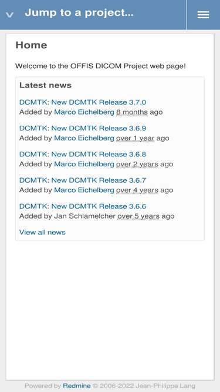
Task: Open DCMTK Release 3.6.6 news link
Action: pyautogui.click(x=83, y=206)
